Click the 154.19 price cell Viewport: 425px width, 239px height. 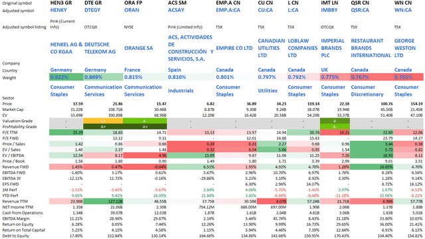tap(416, 104)
